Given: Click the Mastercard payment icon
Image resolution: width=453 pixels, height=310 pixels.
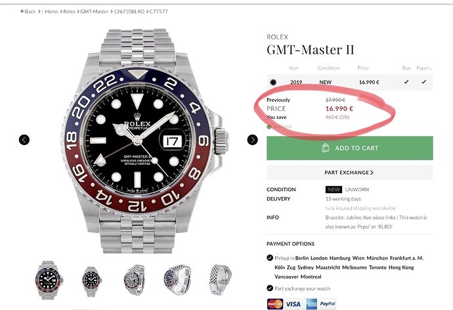Looking at the screenshot, I should (274, 303).
